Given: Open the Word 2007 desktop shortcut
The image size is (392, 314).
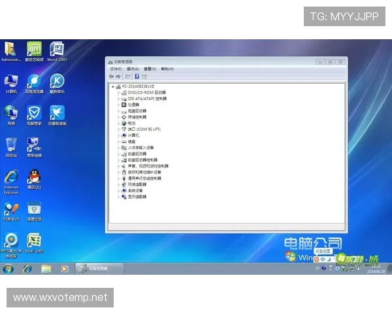Looking at the screenshot, I should tap(57, 49).
